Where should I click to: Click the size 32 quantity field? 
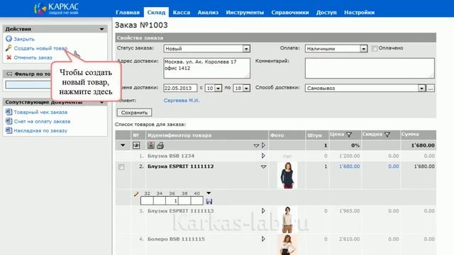tap(147, 200)
